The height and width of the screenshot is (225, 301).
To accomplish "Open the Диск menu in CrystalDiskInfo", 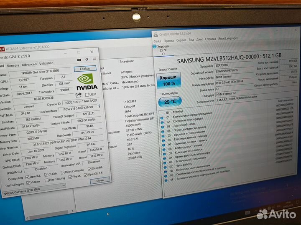I will tap(199, 39).
